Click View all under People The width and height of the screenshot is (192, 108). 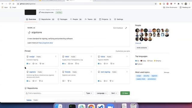tap(138, 43)
